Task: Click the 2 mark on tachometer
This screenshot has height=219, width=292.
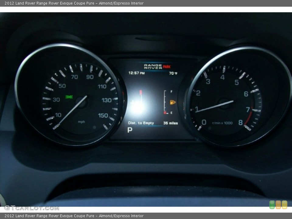Action: pyautogui.click(x=198, y=93)
